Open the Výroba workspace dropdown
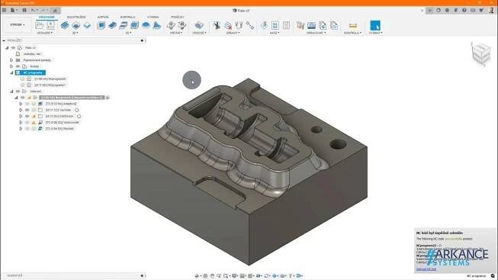 point(17,24)
